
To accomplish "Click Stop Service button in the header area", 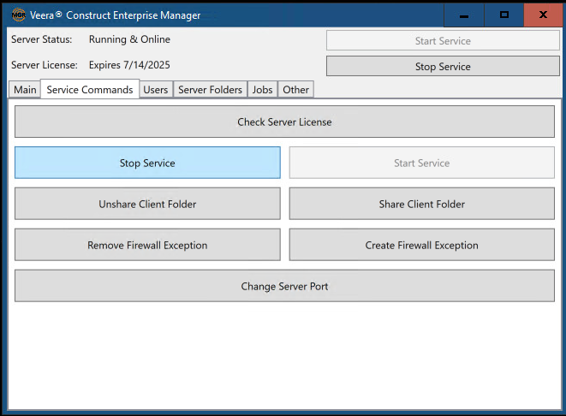I will tap(443, 67).
